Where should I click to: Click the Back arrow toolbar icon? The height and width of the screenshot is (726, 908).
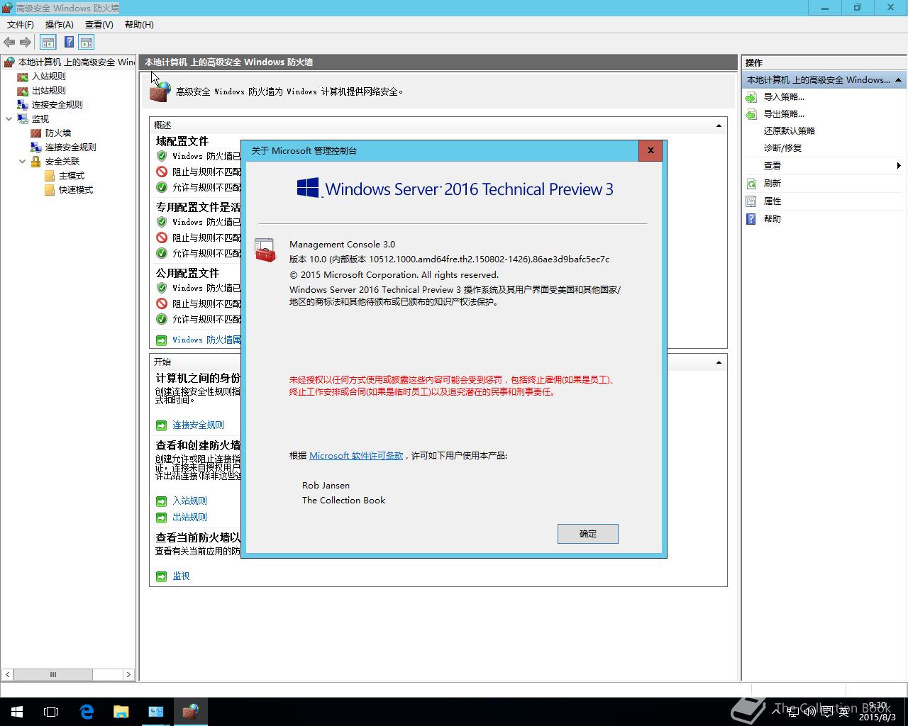click(x=9, y=43)
